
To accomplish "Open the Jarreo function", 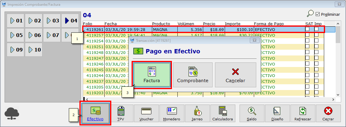I will tap(197, 113).
